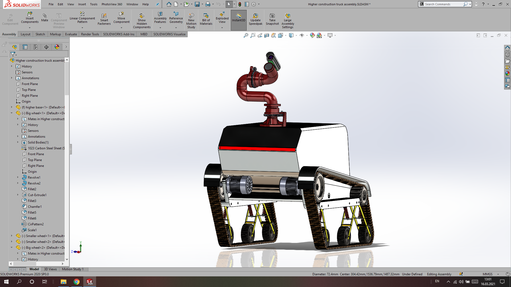Image resolution: width=511 pixels, height=287 pixels.
Task: Switch to the Evaluate tab
Action: point(71,34)
